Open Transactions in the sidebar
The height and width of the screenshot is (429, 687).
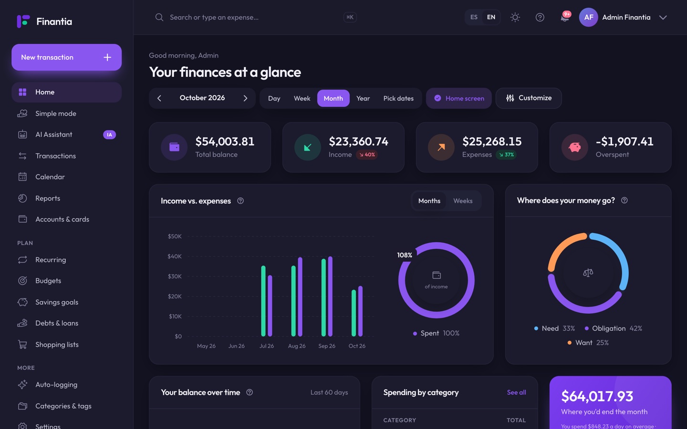click(x=66, y=156)
